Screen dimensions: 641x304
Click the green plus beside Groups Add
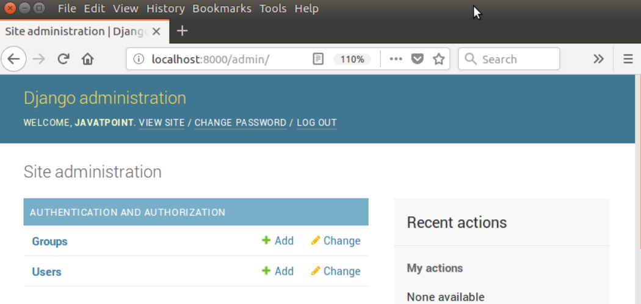coord(266,240)
